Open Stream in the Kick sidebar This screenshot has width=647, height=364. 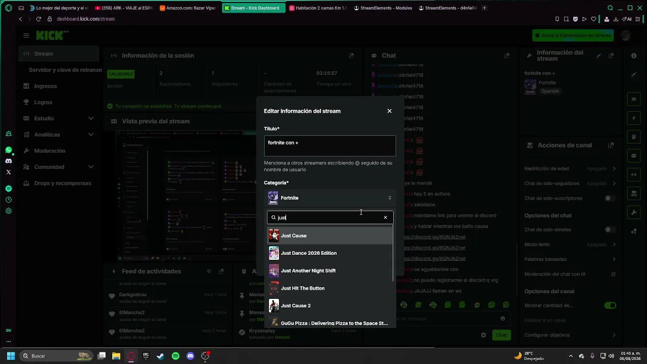59,54
